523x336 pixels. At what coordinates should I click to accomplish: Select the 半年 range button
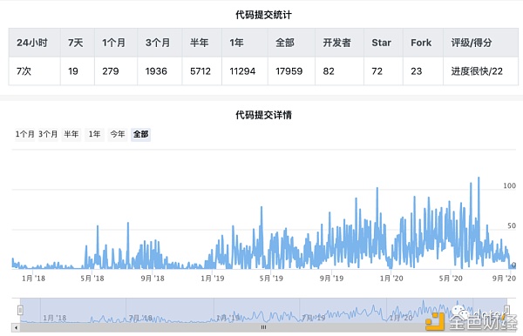pyautogui.click(x=71, y=135)
